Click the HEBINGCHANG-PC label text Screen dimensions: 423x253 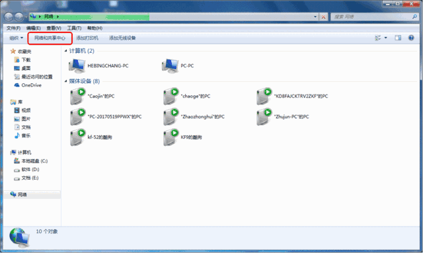coord(108,66)
